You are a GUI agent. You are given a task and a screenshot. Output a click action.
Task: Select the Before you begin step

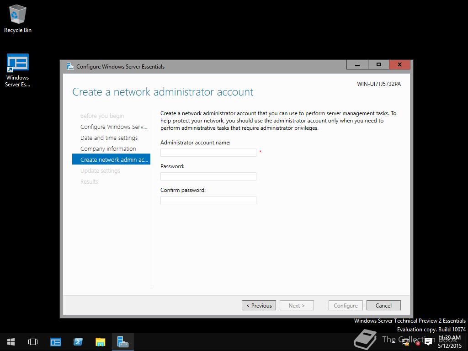coord(102,116)
